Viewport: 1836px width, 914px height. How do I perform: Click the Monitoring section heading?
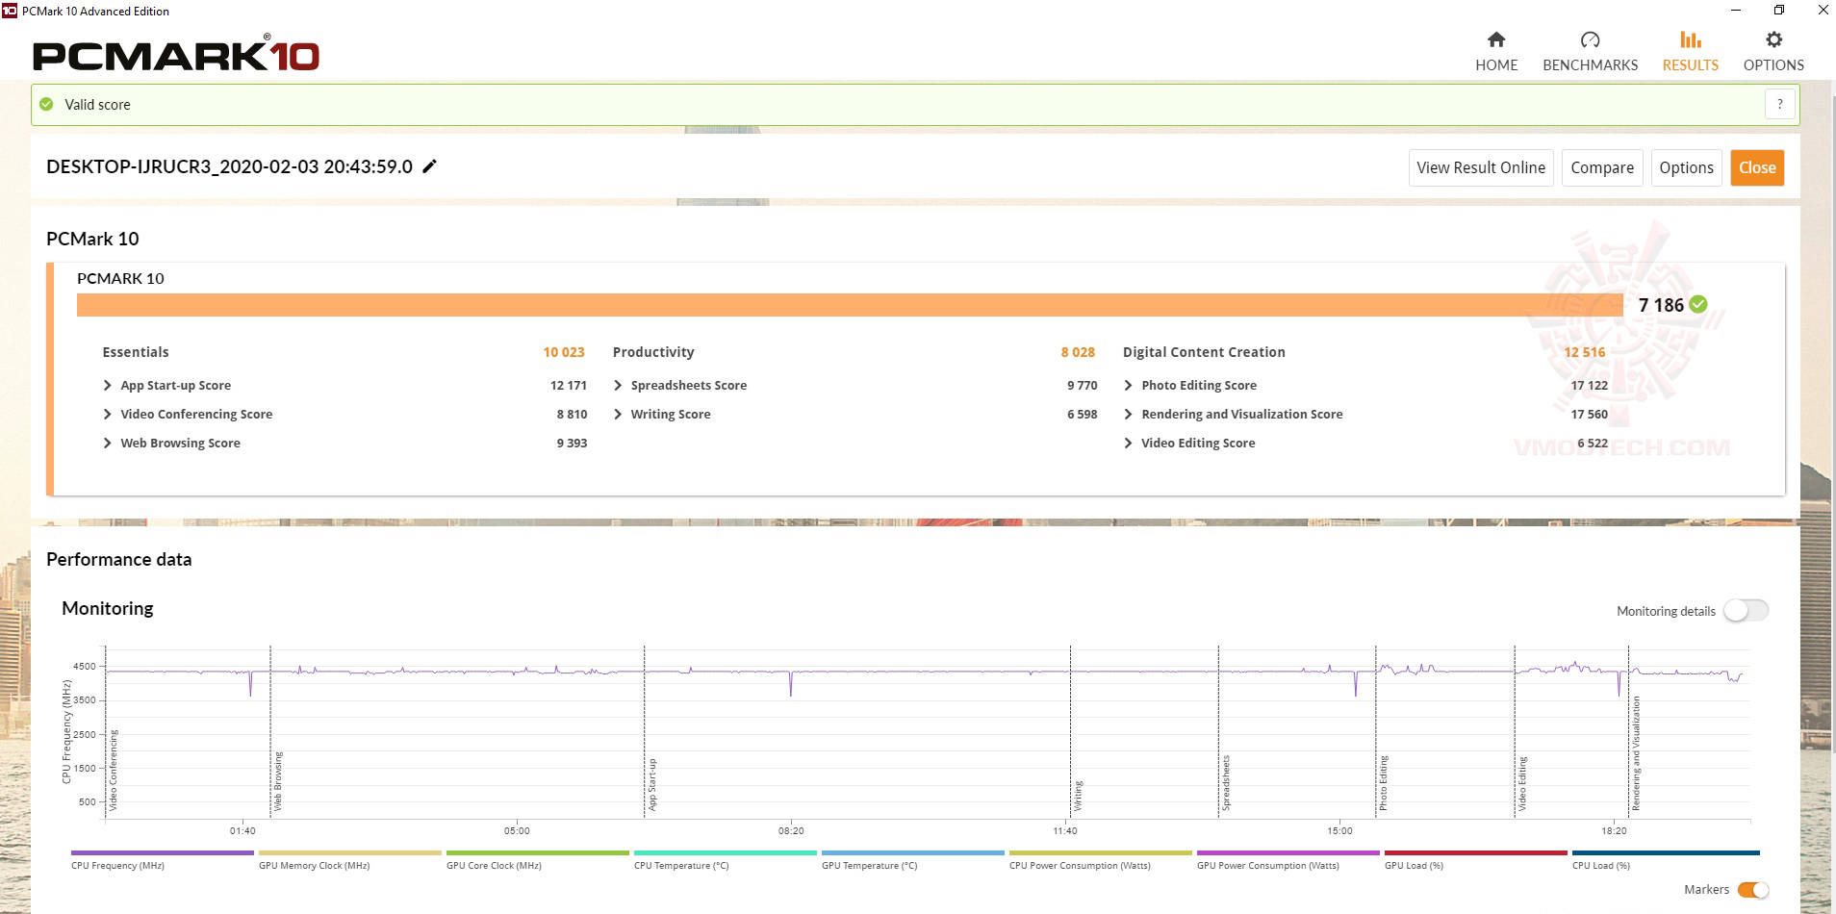point(108,608)
